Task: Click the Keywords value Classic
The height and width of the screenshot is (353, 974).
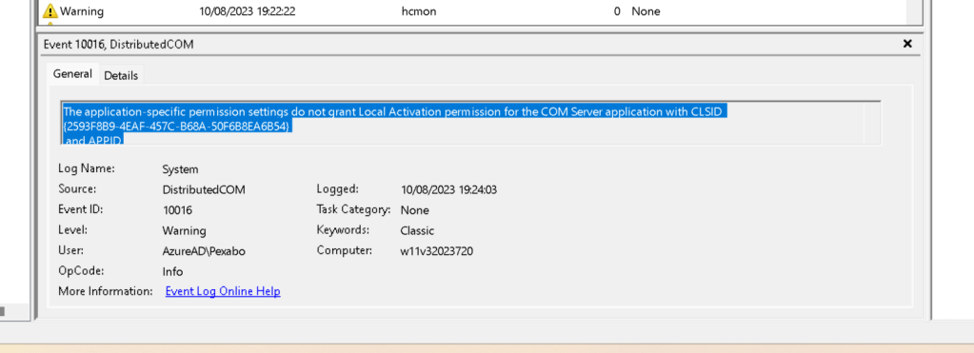Action: [417, 231]
